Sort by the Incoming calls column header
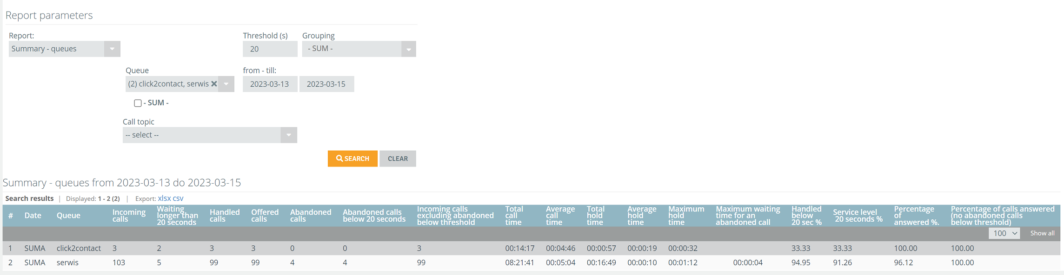This screenshot has height=275, width=1064. 129,216
